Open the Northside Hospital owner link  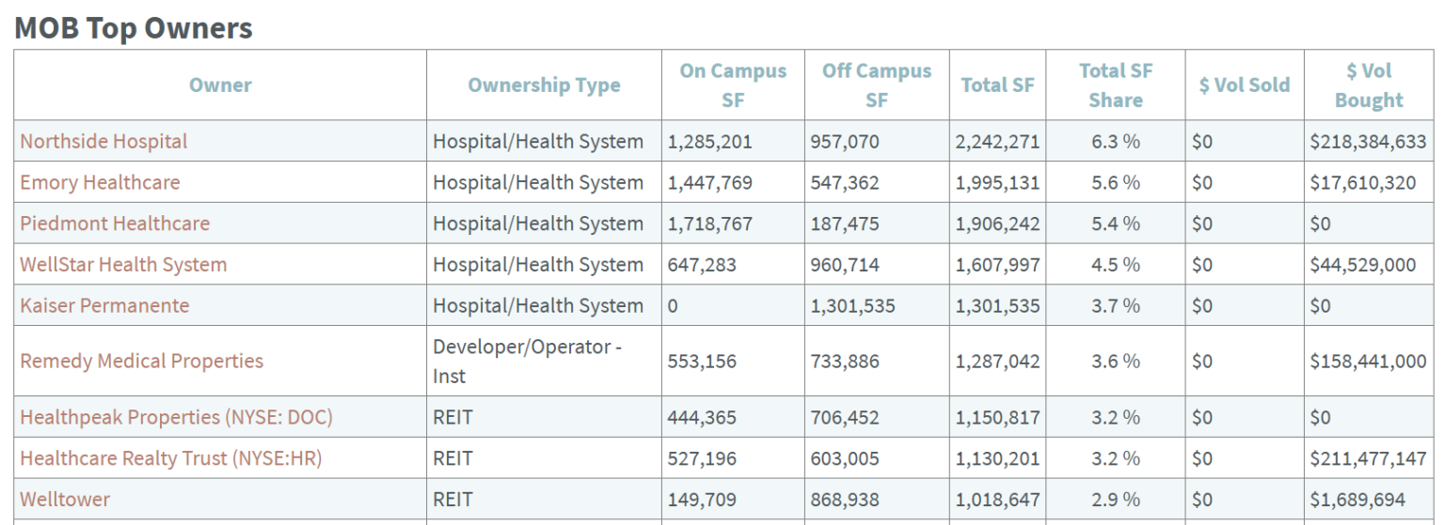click(x=103, y=142)
